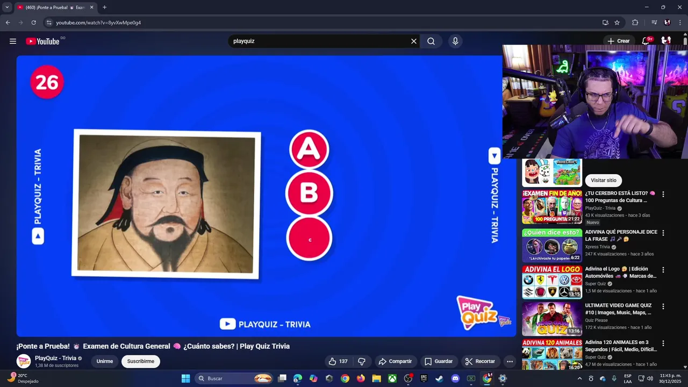Expand hidden system tray icons chevron
The height and width of the screenshot is (387, 688).
point(579,378)
